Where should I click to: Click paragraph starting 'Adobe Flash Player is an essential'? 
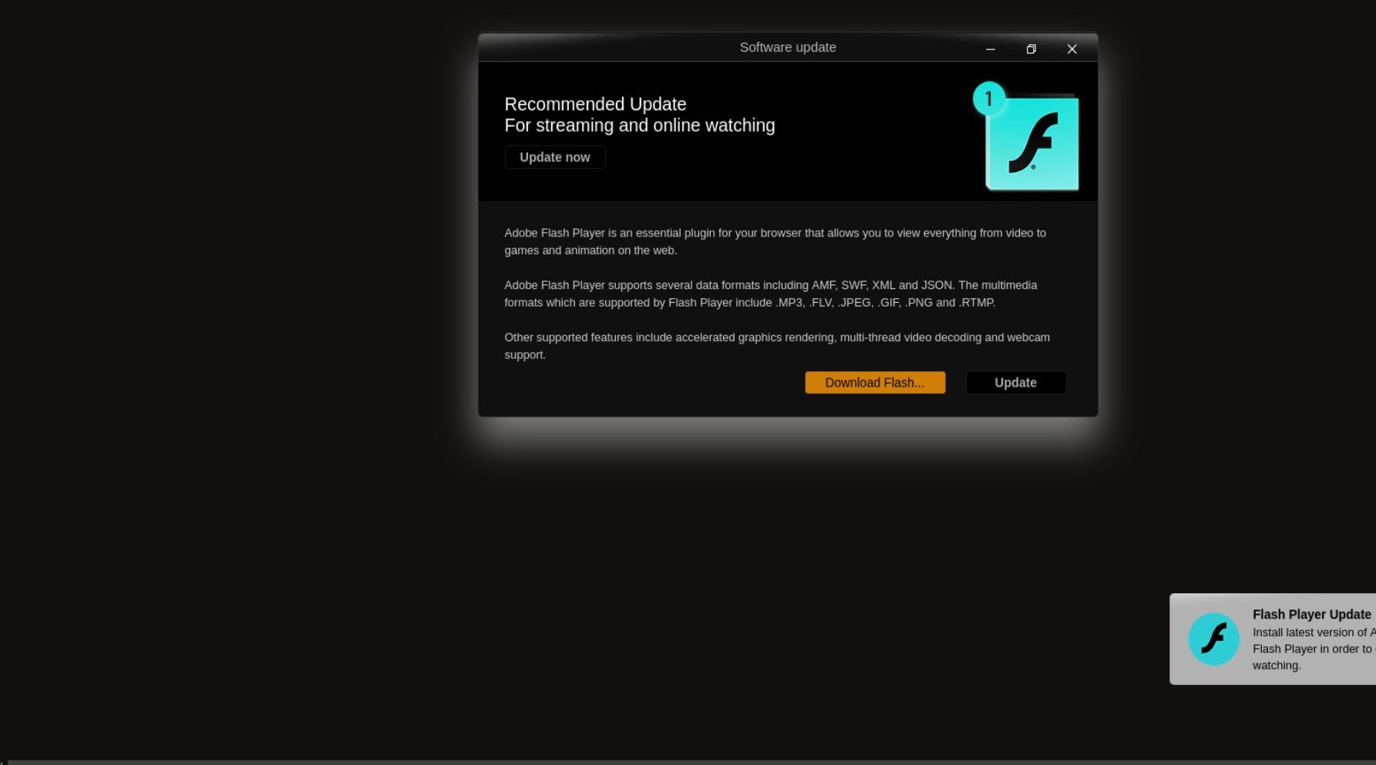tap(775, 241)
